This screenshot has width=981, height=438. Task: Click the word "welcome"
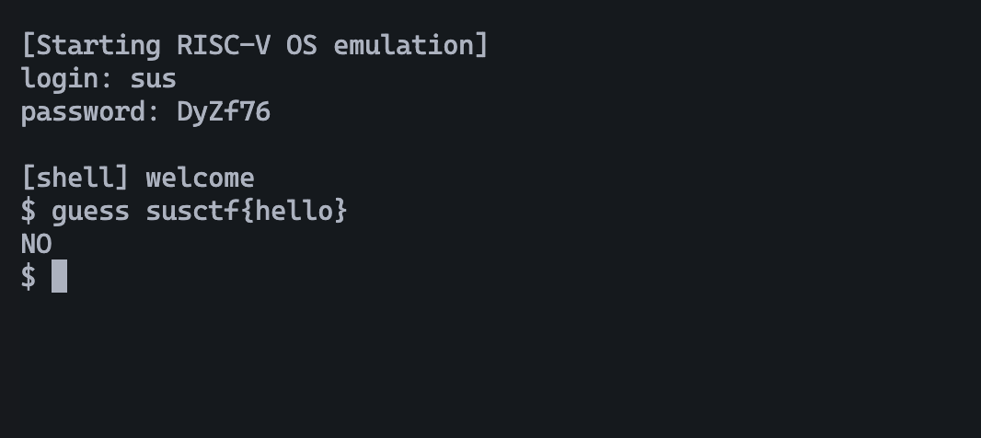tap(200, 178)
